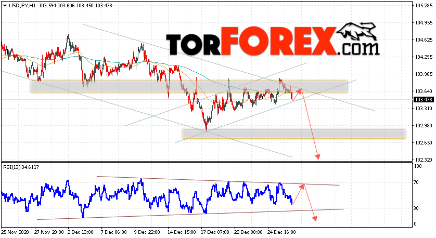This screenshot has height=238, width=436.
Task: Click time axis label 17 Dec 07:00
Action: point(215,232)
